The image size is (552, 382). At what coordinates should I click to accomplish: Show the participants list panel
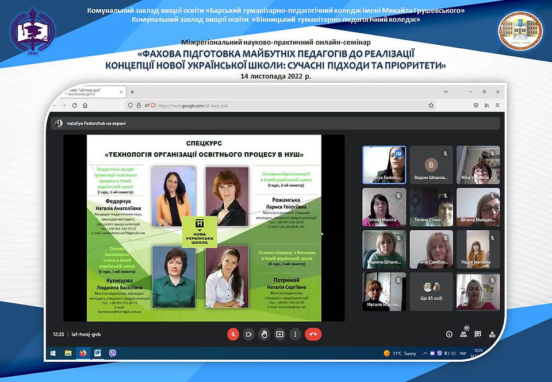pos(463,334)
